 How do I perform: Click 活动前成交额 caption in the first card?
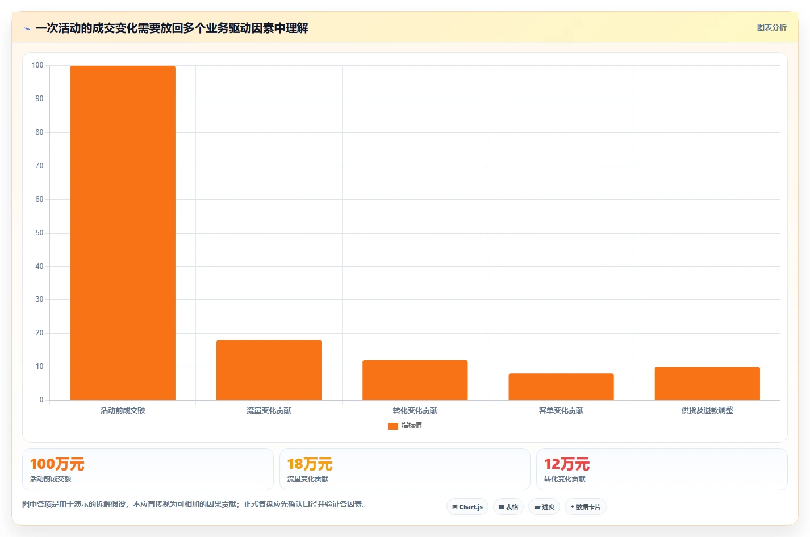51,479
